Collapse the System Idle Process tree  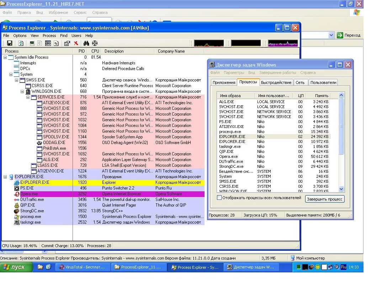click(5, 57)
